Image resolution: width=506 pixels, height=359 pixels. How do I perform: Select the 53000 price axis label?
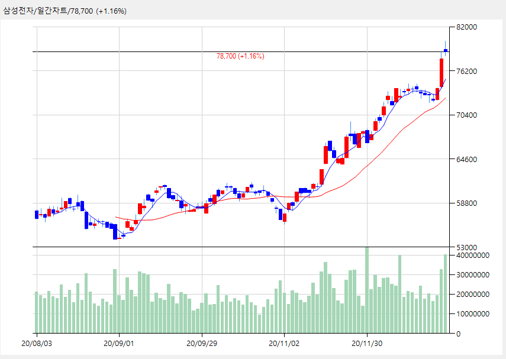pyautogui.click(x=466, y=247)
